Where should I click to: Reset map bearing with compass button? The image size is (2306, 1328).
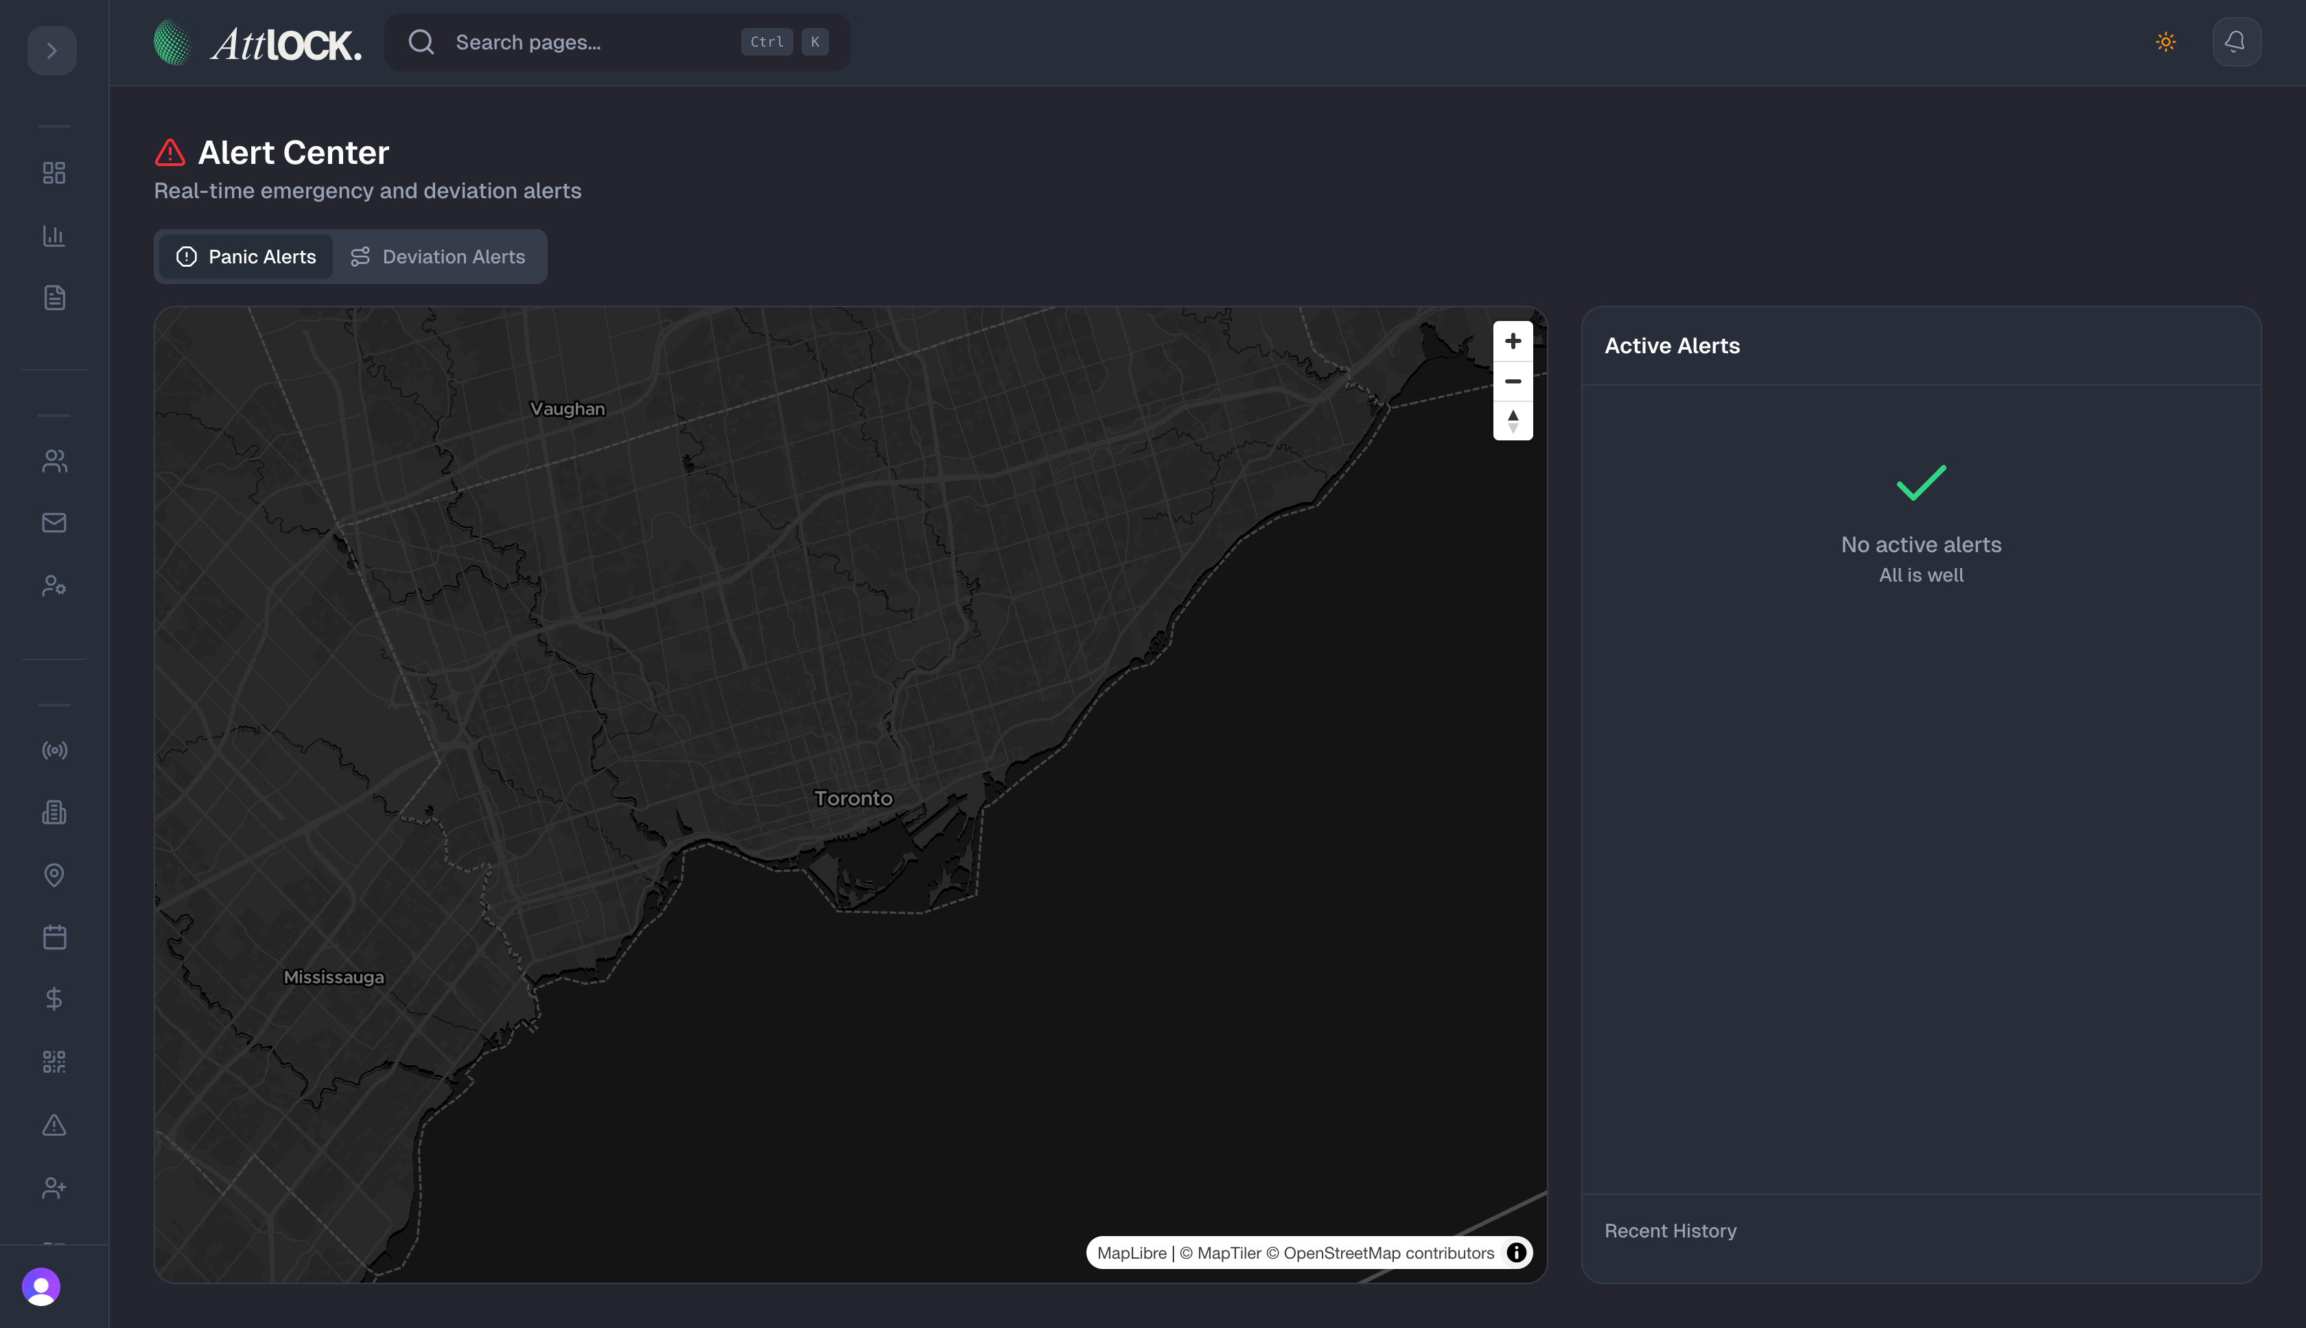(x=1512, y=421)
